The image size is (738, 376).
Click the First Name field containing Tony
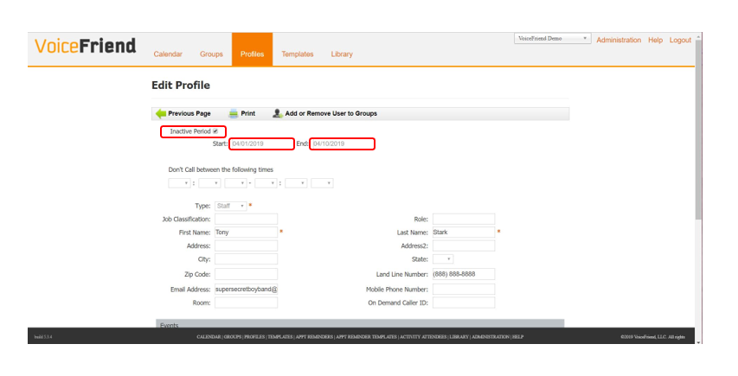(247, 233)
